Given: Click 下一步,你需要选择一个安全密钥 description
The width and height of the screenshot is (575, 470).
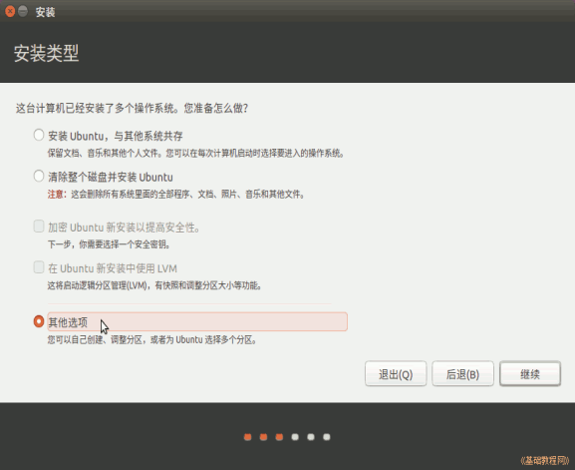Looking at the screenshot, I should [109, 244].
